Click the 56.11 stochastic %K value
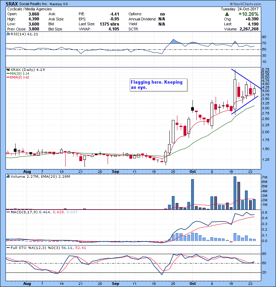This screenshot has width=276, height=287. point(66,248)
